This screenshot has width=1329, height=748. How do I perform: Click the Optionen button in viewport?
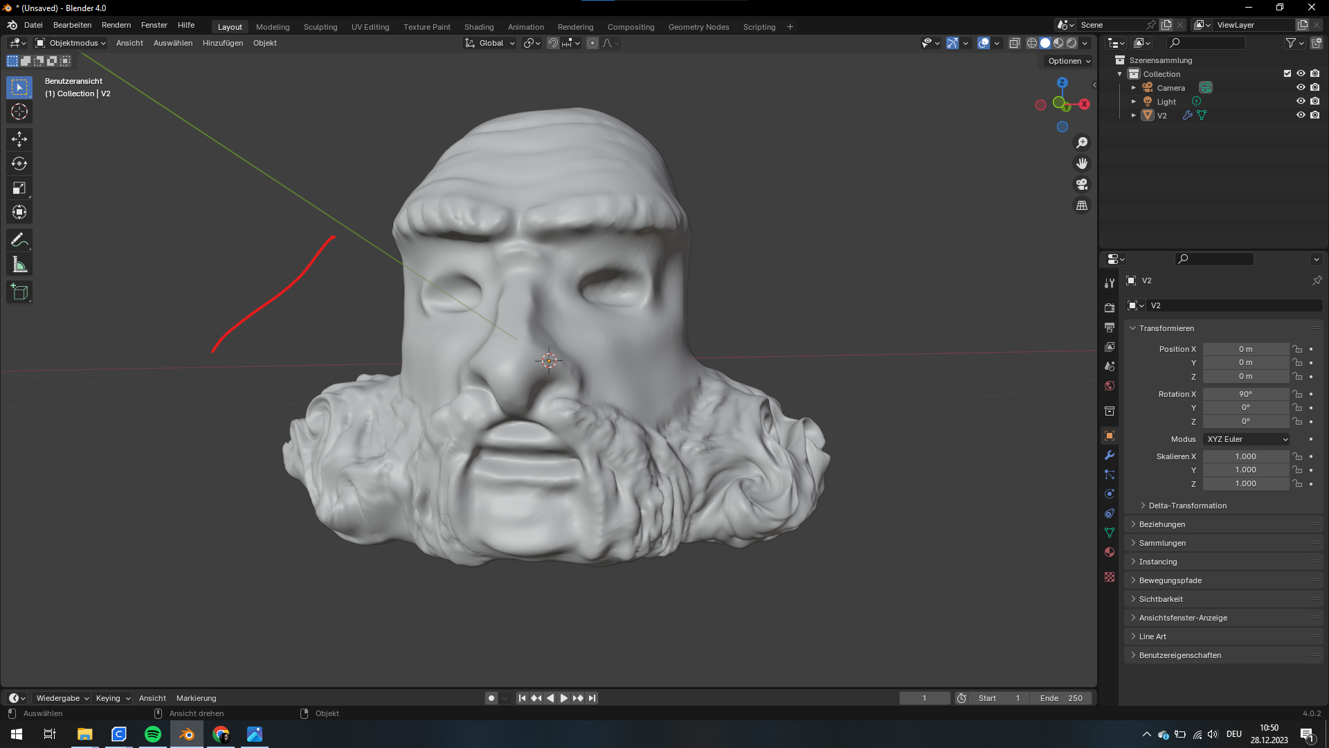1069,61
